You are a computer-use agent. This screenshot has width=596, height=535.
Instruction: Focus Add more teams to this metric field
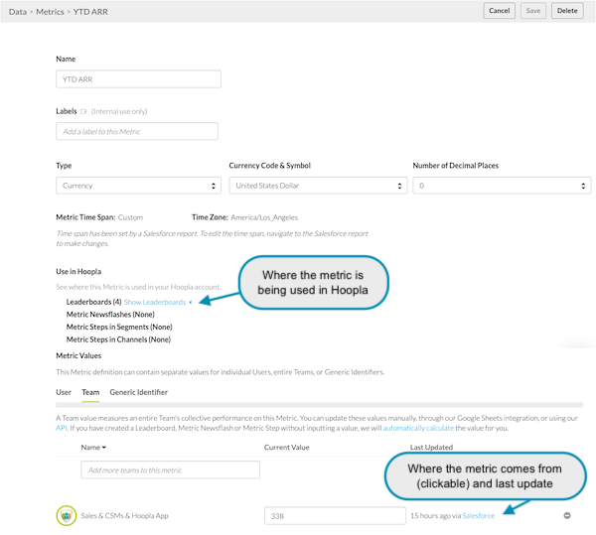point(170,469)
